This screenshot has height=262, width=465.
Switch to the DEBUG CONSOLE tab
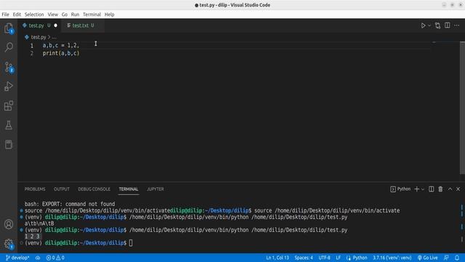(x=94, y=189)
